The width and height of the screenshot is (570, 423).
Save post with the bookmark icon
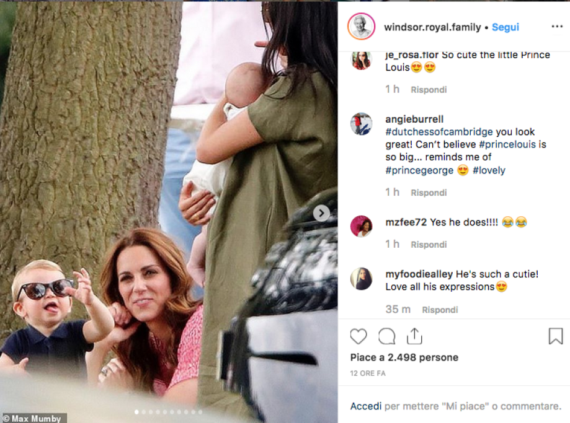pos(555,336)
